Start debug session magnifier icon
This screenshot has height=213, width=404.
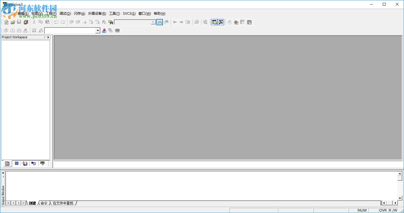click(205, 22)
